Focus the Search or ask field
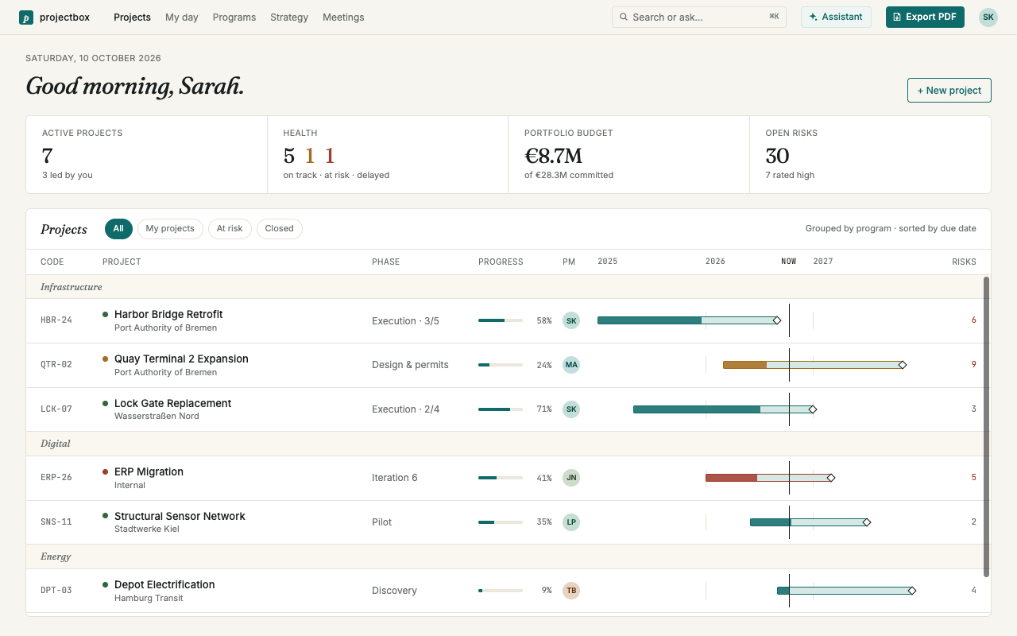Viewport: 1017px width, 636px height. [699, 17]
